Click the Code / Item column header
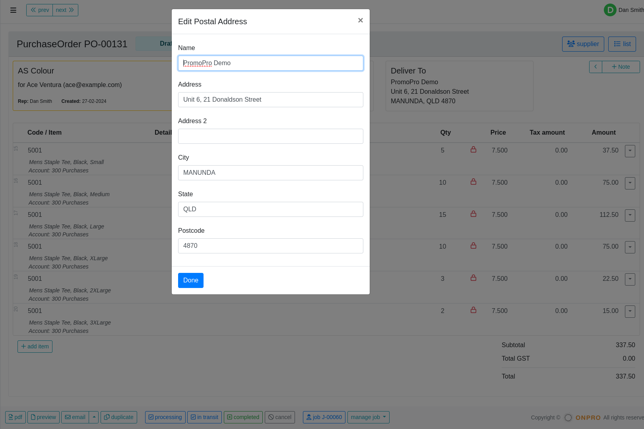 pyautogui.click(x=45, y=133)
